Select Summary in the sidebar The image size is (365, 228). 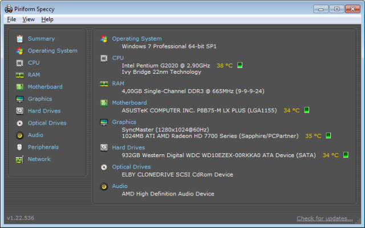[41, 39]
